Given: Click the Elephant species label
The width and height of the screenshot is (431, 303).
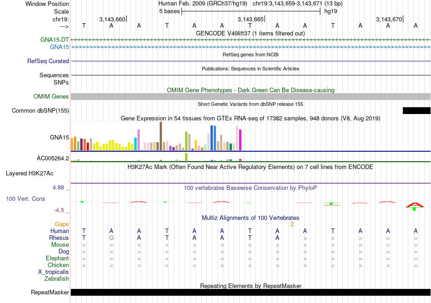Looking at the screenshot, I should pos(57,258).
